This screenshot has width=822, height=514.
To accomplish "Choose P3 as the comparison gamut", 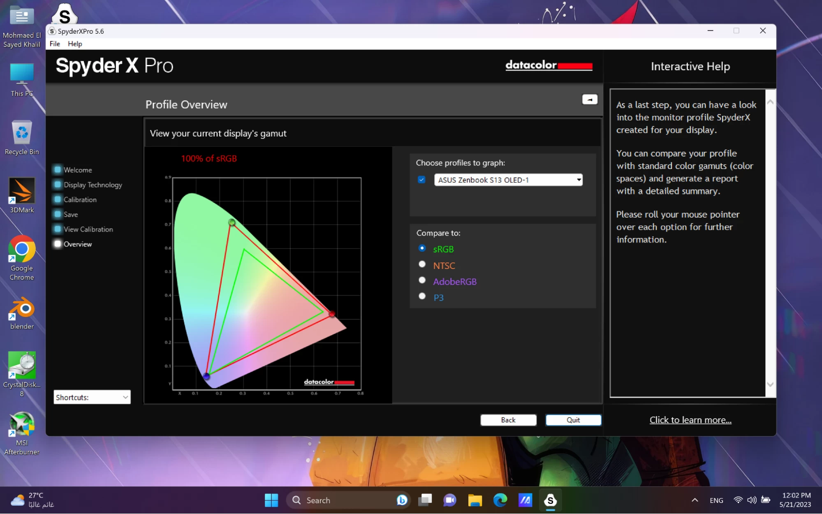I will [422, 296].
